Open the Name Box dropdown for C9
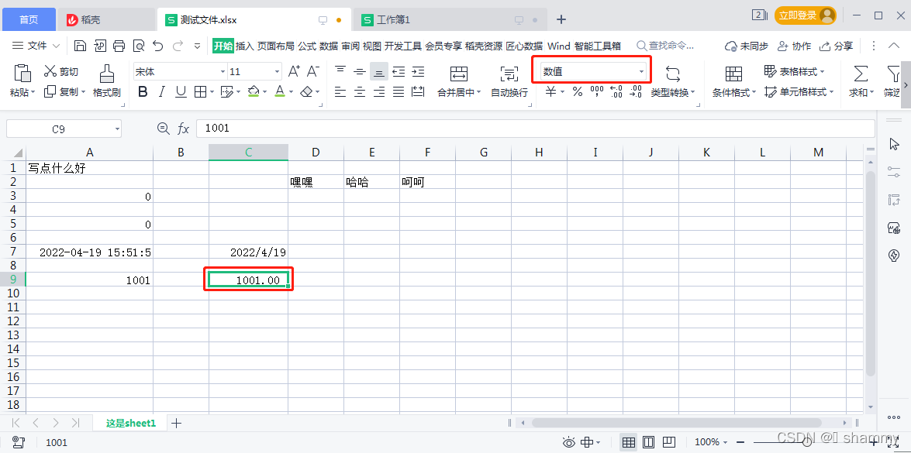911x453 pixels. tap(117, 129)
